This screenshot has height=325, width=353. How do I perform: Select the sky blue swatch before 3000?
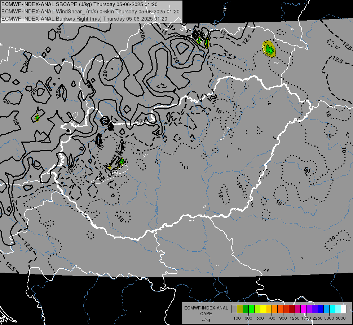click(x=326, y=309)
